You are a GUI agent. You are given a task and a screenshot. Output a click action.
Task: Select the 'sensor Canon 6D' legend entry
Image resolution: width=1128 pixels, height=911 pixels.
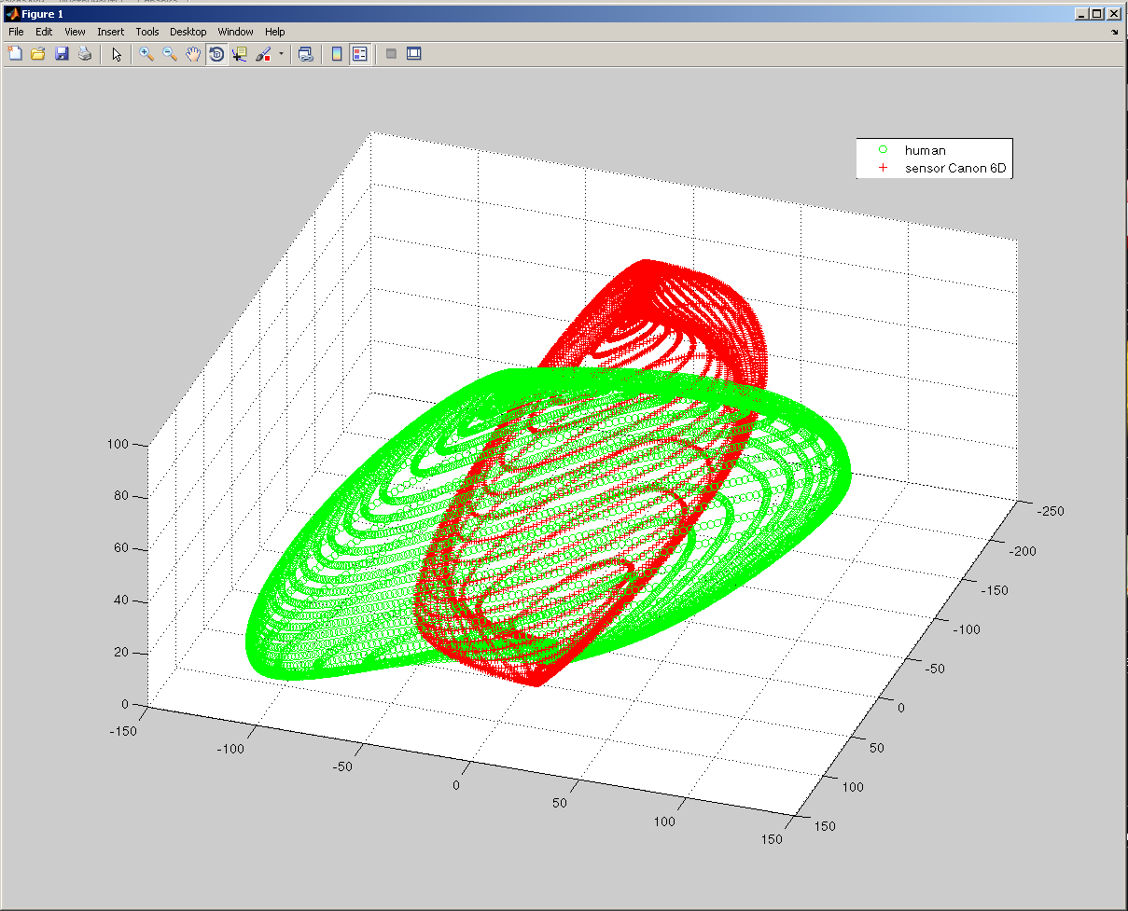955,169
